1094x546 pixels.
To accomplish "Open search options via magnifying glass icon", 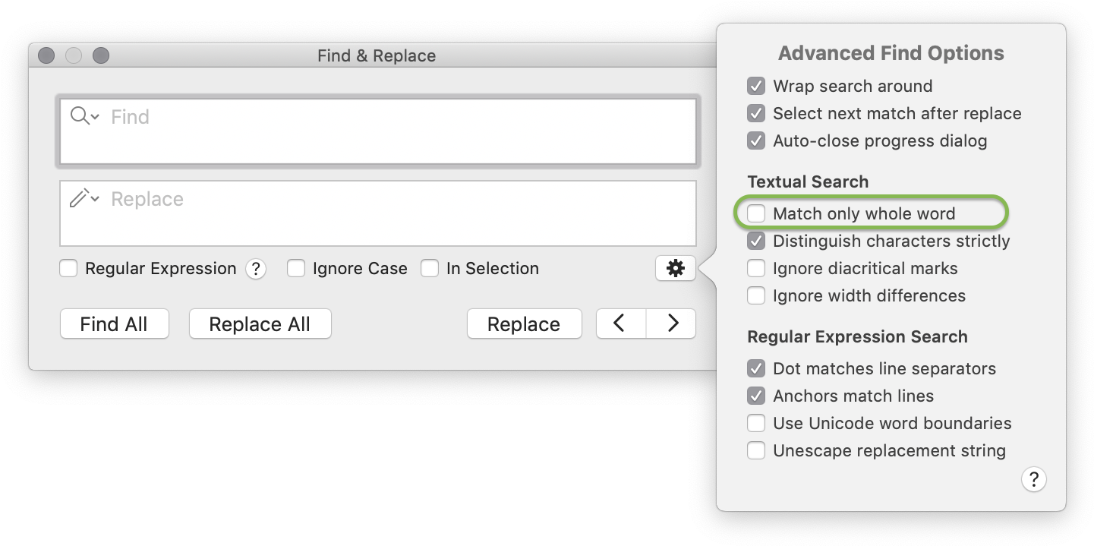I will pyautogui.click(x=80, y=117).
